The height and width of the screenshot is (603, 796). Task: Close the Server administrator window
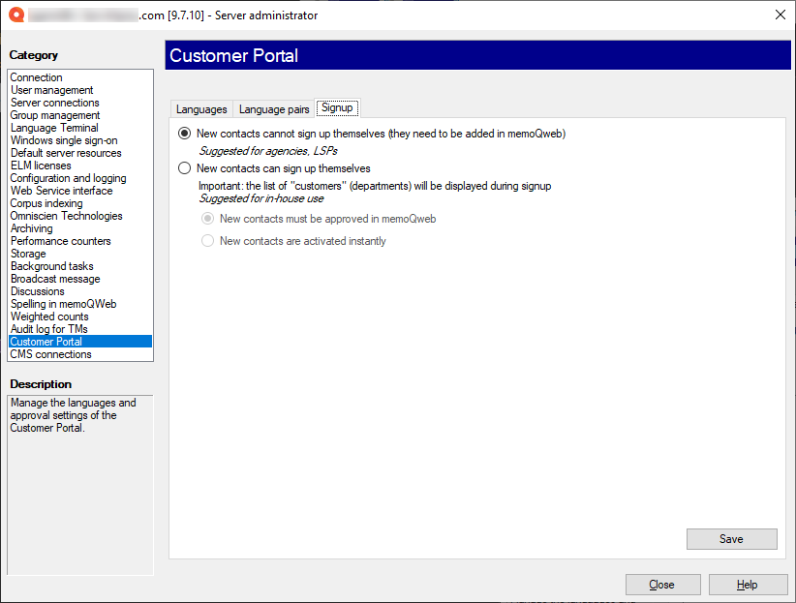tap(780, 15)
